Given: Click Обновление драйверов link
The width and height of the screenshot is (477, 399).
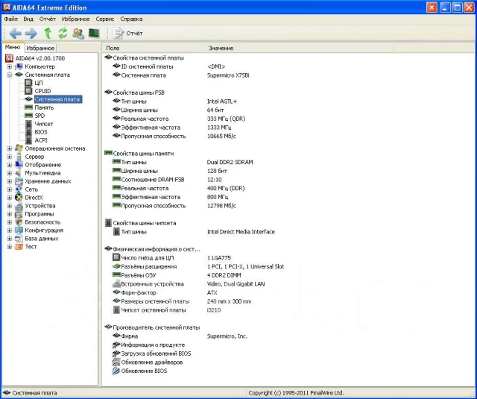Looking at the screenshot, I should (x=152, y=362).
